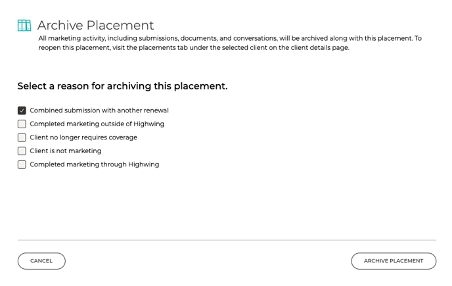Select Completed marketing through Highwing checkbox
The width and height of the screenshot is (452, 286).
[22, 164]
